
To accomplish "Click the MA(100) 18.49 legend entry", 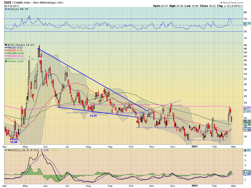I will (14, 53).
